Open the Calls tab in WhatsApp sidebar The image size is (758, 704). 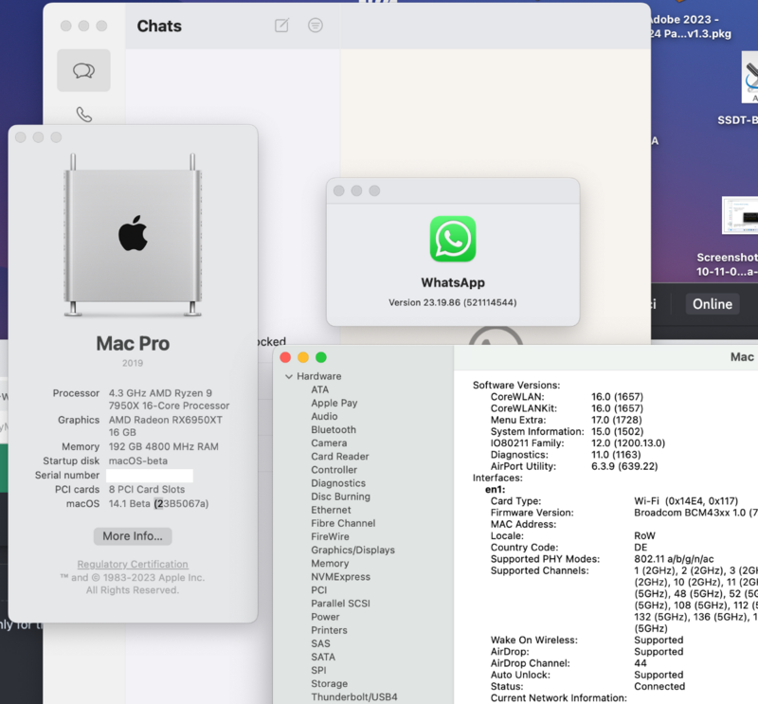click(x=84, y=115)
